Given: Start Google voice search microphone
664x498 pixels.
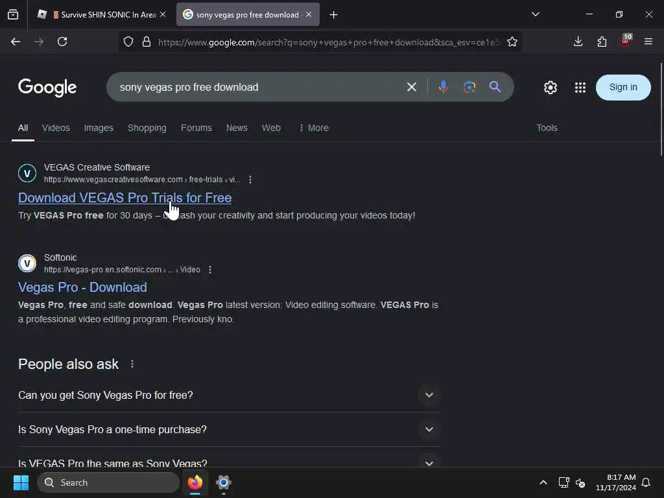Looking at the screenshot, I should (x=444, y=88).
